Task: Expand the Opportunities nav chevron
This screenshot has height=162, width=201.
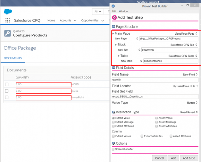Action: pyautogui.click(x=103, y=21)
